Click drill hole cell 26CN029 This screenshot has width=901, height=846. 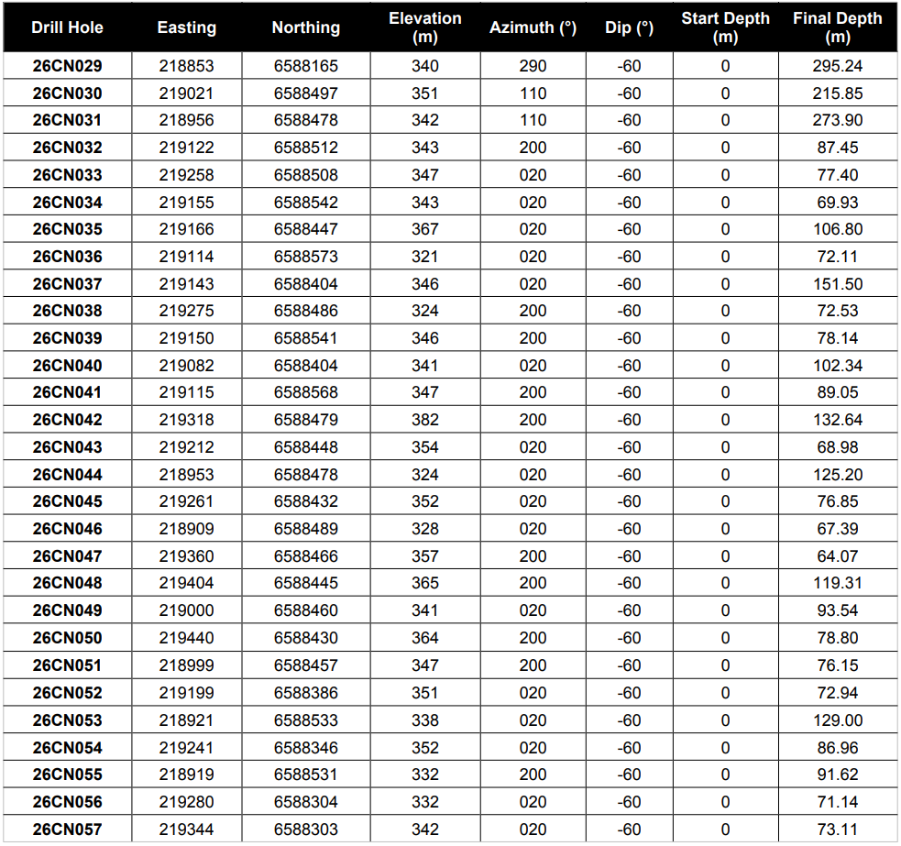pos(67,66)
